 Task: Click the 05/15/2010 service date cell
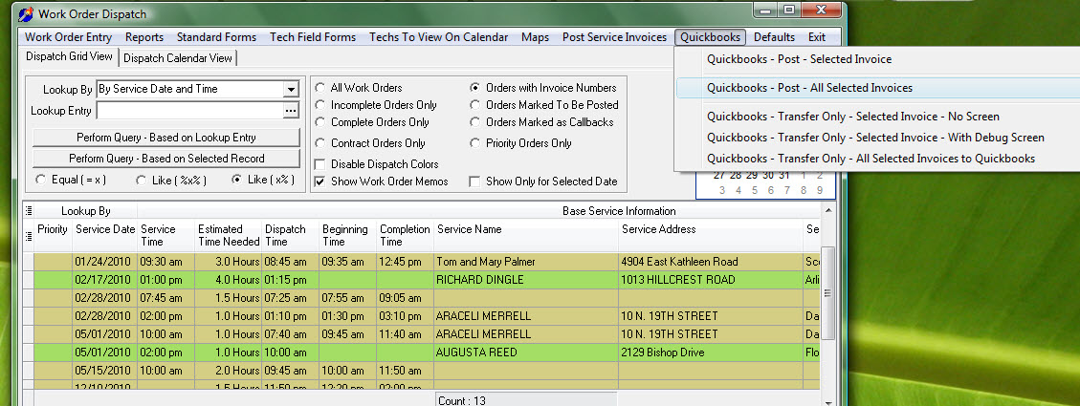pyautogui.click(x=105, y=371)
